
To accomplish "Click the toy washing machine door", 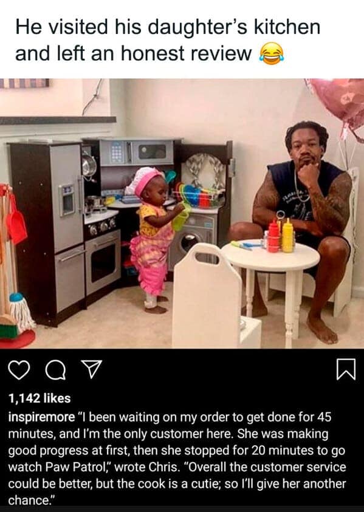I will 190,242.
